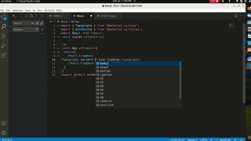Click Spaces: 2 indentation status
This screenshot has width=251, height=141.
point(193,139)
